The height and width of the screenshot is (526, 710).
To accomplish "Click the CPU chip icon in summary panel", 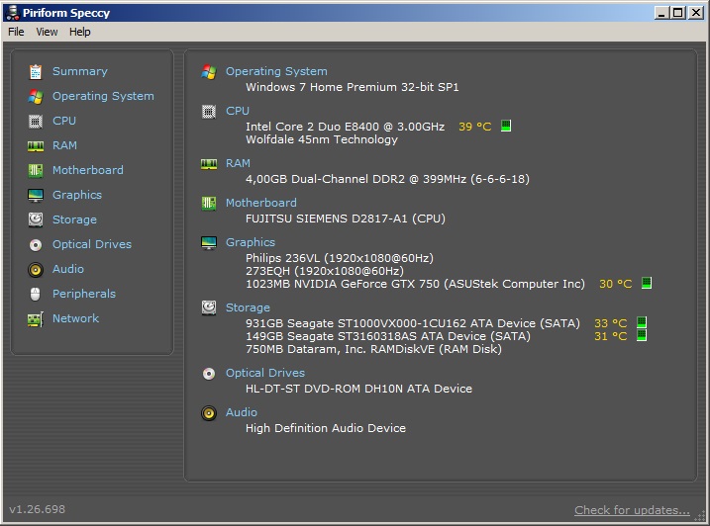I will (209, 112).
